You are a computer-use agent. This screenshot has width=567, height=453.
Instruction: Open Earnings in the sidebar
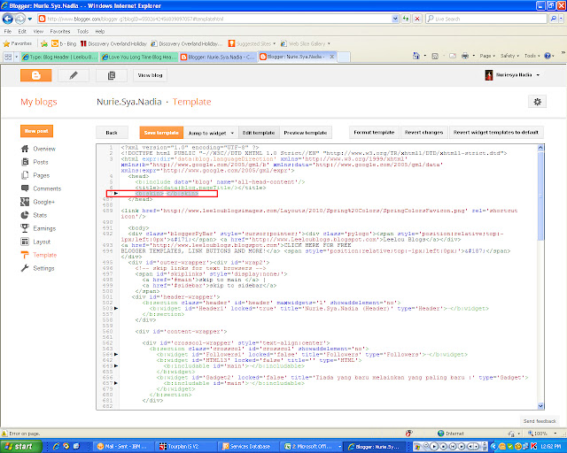(x=44, y=228)
